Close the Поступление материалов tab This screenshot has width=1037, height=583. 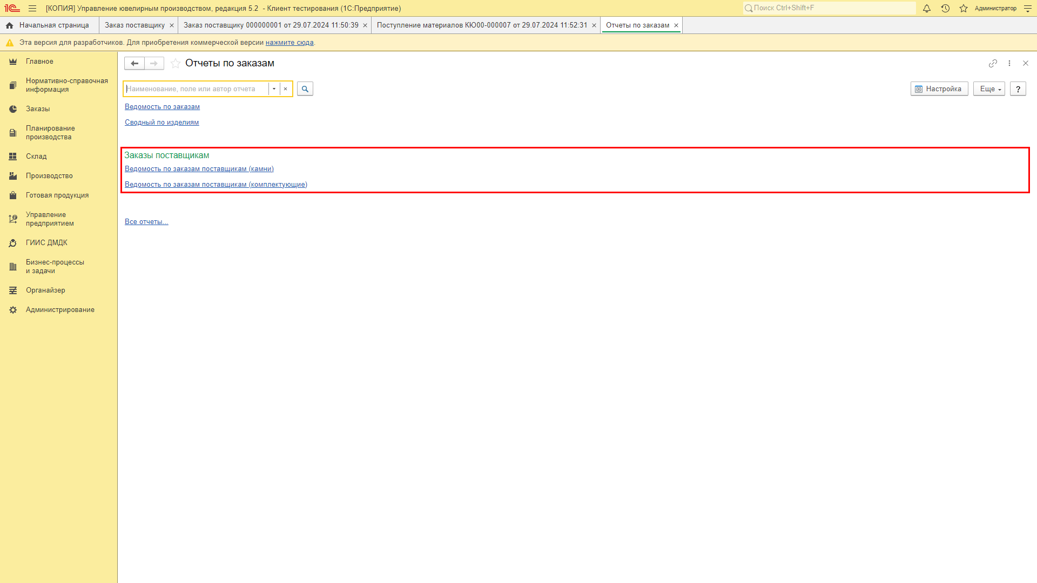(594, 25)
